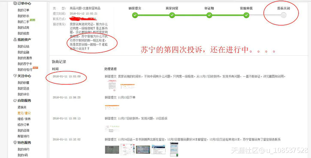This screenshot has height=158, width=311.
Task: Open 我的金融 link
Action: [x=24, y=52]
